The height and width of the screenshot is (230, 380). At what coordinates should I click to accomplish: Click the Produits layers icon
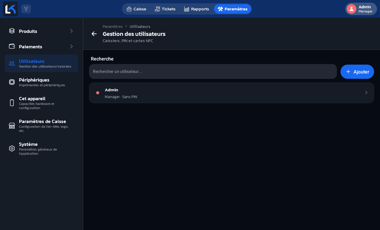pos(12,31)
